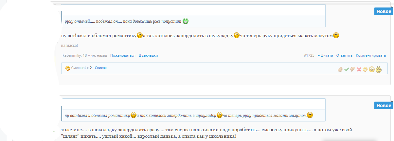
Task: Open kabanmiliy's profile link
Action: (72, 55)
